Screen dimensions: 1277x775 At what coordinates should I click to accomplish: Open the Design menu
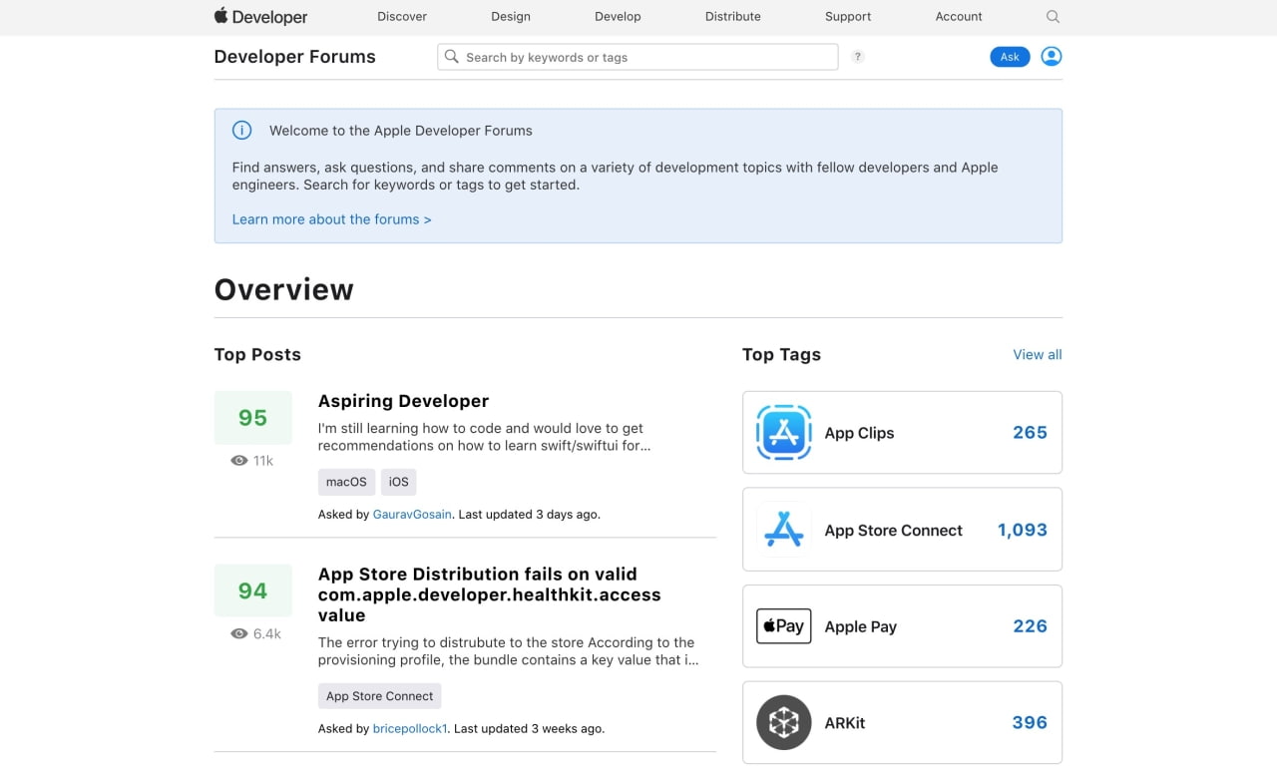[x=511, y=17]
